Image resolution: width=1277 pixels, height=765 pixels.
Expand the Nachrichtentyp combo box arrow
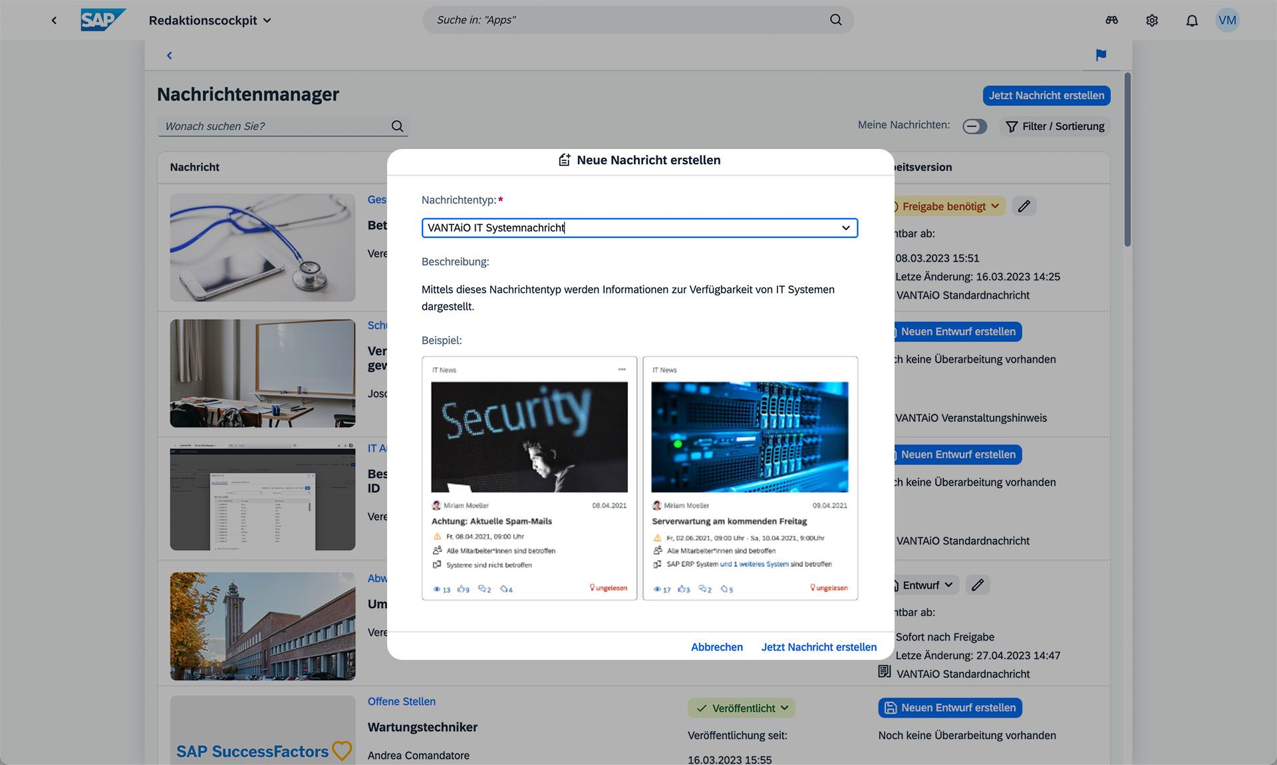[845, 228]
